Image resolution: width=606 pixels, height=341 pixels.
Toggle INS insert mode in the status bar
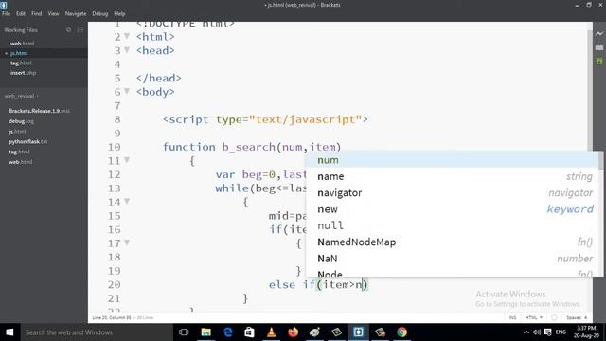click(x=512, y=318)
